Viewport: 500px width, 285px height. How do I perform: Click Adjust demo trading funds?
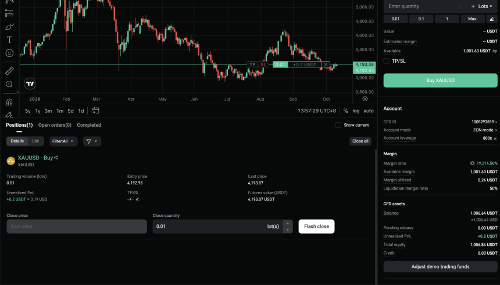tap(440, 266)
